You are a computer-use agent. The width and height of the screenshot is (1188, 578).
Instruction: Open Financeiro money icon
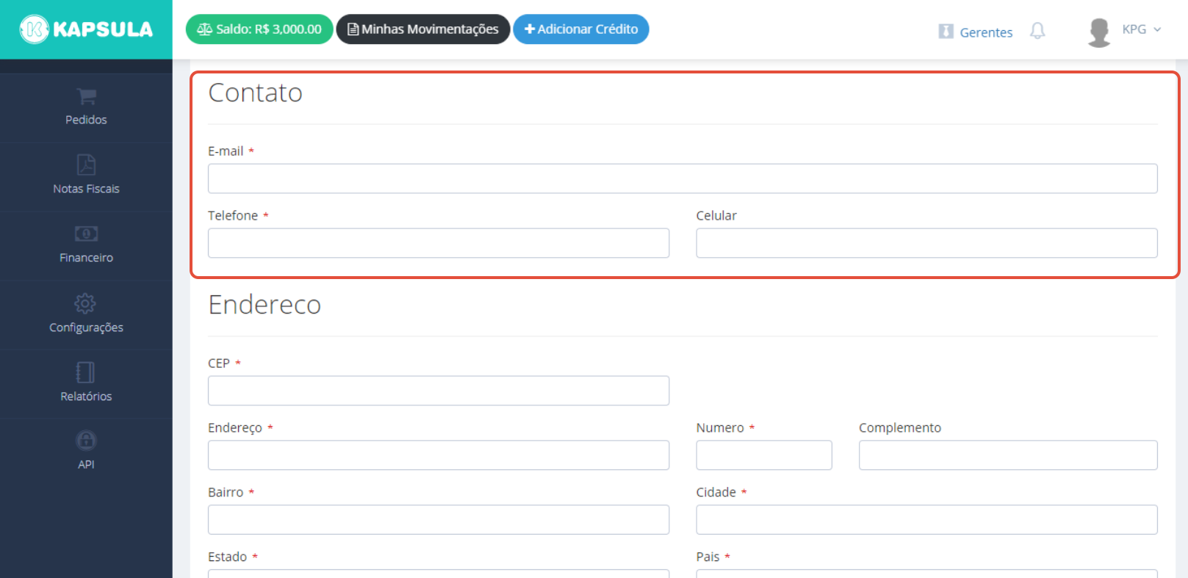[86, 234]
